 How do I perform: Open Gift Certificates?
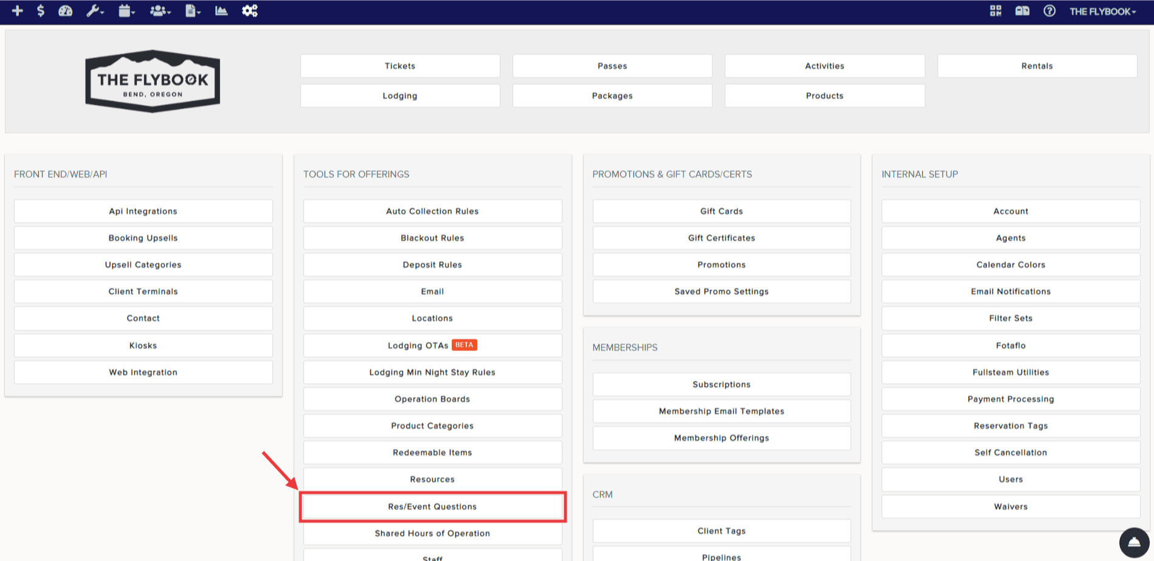(x=722, y=238)
